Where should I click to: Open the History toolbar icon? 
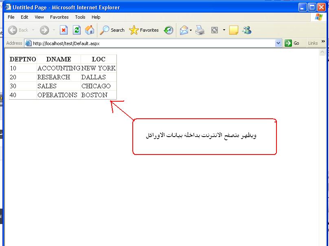169,30
